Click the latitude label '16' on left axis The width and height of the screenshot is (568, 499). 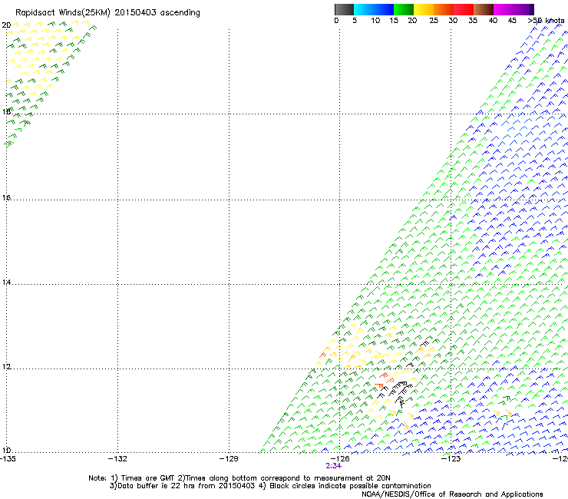click(x=6, y=197)
